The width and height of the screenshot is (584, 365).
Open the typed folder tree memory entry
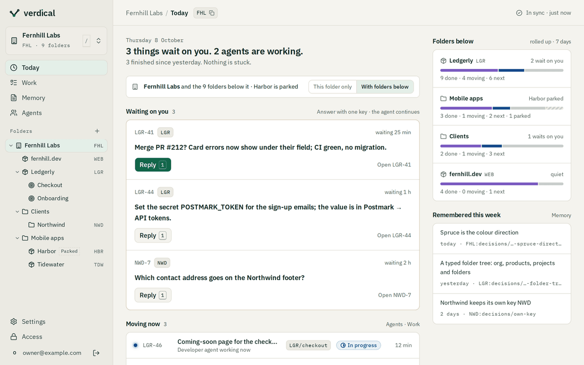coord(502,274)
